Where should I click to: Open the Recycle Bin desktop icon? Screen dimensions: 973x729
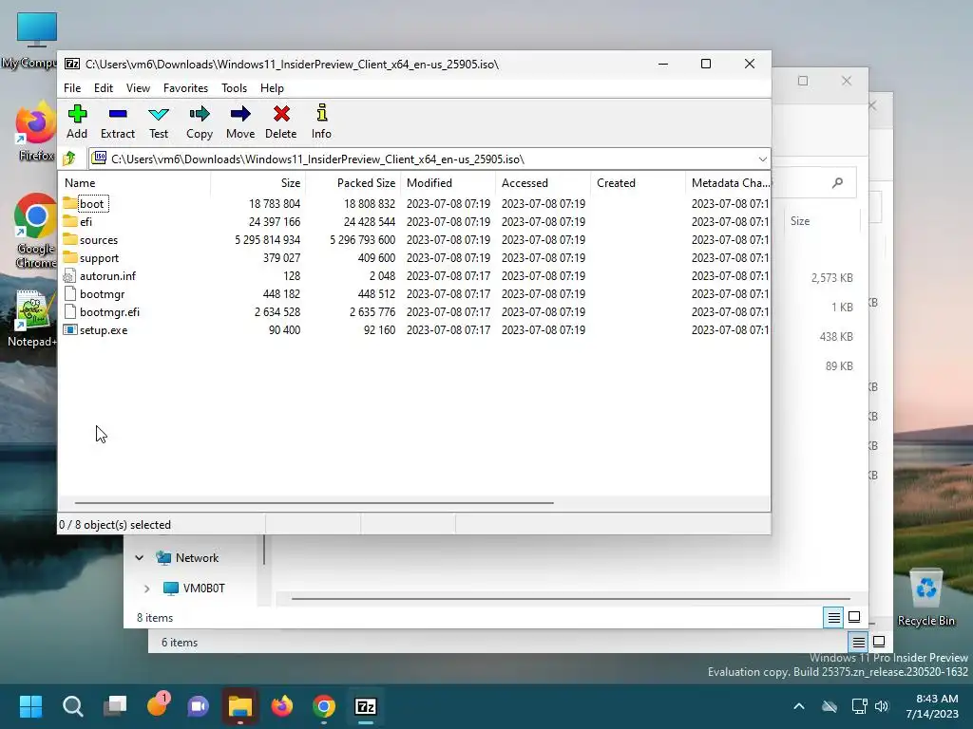925,597
